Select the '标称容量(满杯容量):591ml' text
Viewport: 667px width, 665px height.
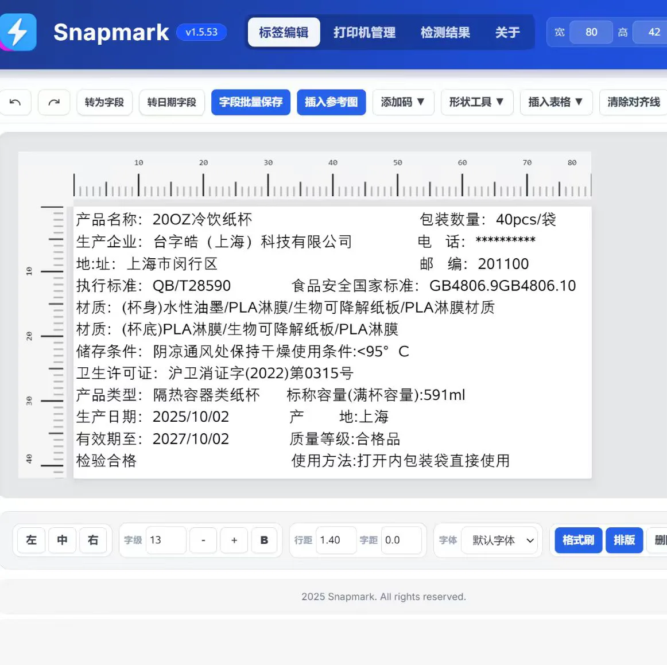point(375,395)
